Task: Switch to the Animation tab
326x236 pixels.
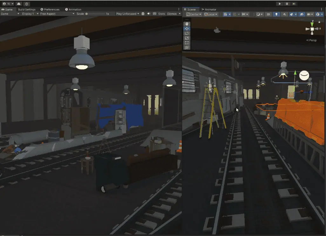Action: [x=73, y=10]
